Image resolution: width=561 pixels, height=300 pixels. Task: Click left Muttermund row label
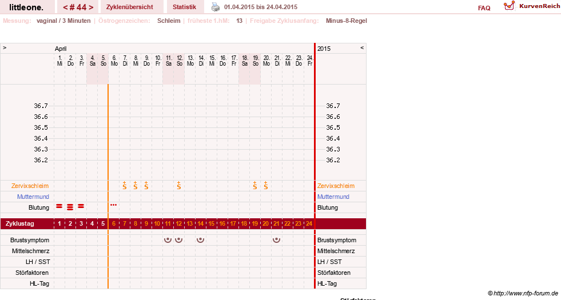click(33, 197)
